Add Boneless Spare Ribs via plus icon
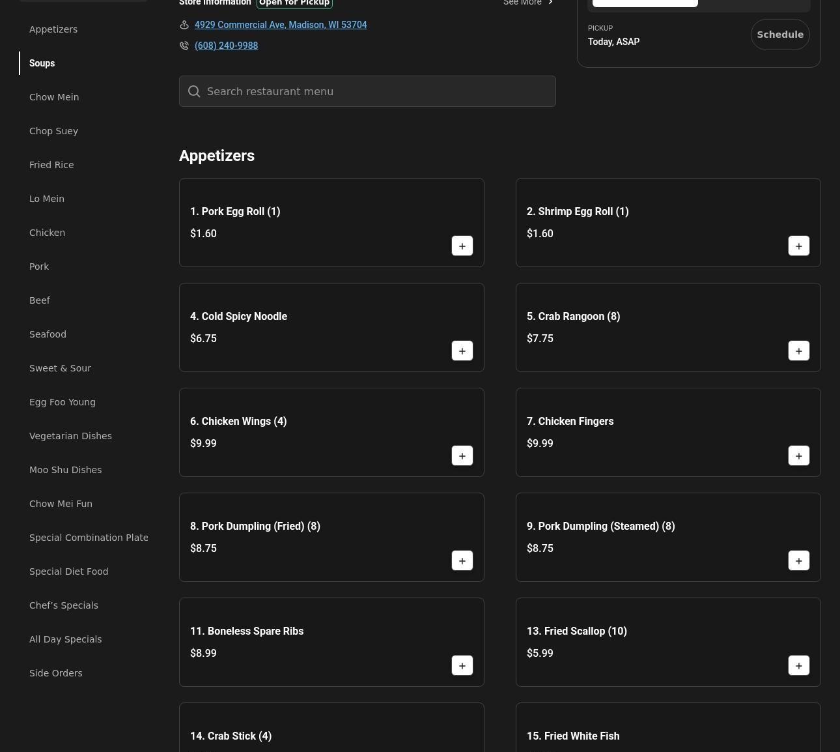Image resolution: width=840 pixels, height=752 pixels. click(462, 665)
